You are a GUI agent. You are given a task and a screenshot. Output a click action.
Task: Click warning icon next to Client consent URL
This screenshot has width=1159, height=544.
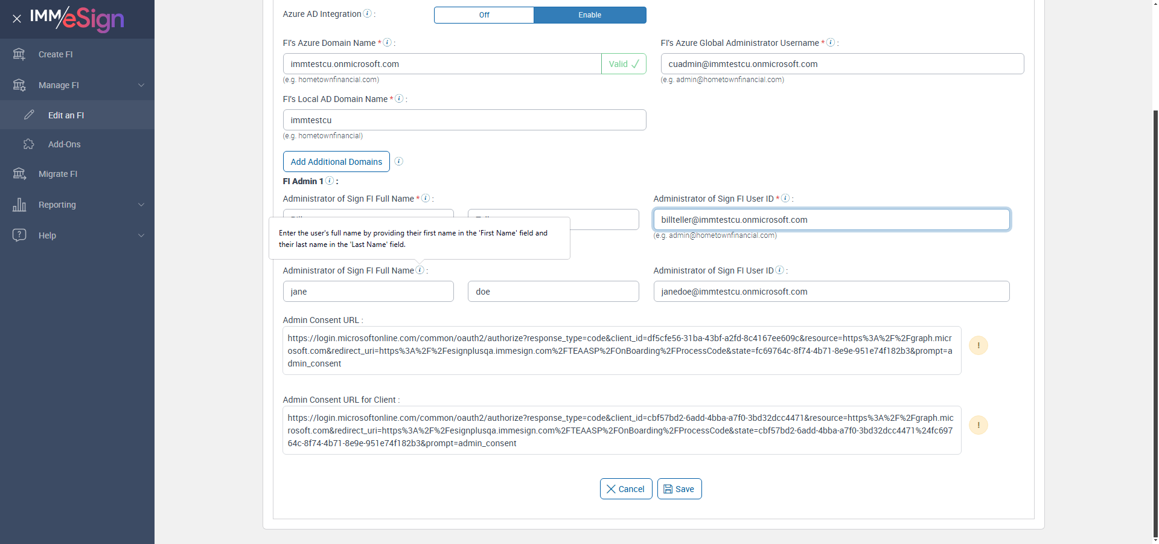(978, 425)
